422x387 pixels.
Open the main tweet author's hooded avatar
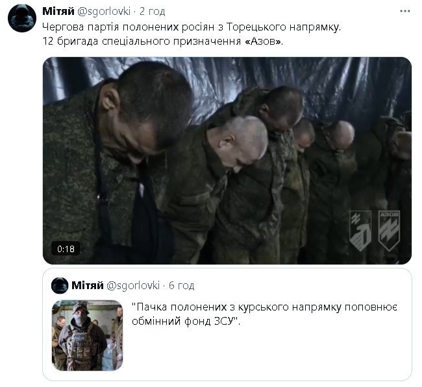(22, 18)
